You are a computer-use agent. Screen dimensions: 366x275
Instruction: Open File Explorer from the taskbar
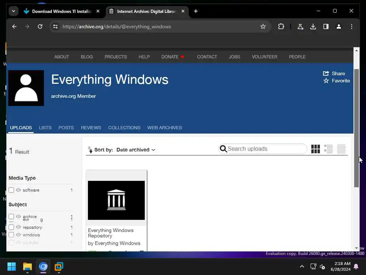[27, 266]
